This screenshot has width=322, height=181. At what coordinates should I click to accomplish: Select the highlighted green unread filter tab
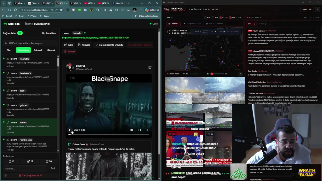[x=23, y=50]
